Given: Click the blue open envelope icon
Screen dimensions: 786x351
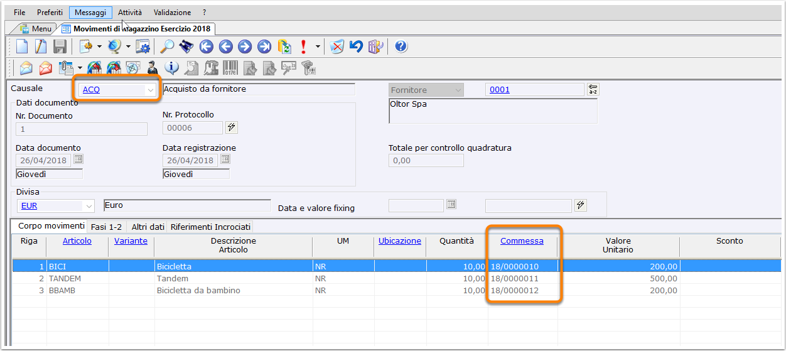Looking at the screenshot, I should point(26,67).
